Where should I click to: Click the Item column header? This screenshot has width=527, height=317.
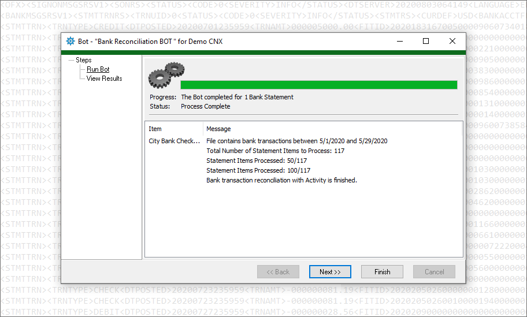(x=155, y=129)
